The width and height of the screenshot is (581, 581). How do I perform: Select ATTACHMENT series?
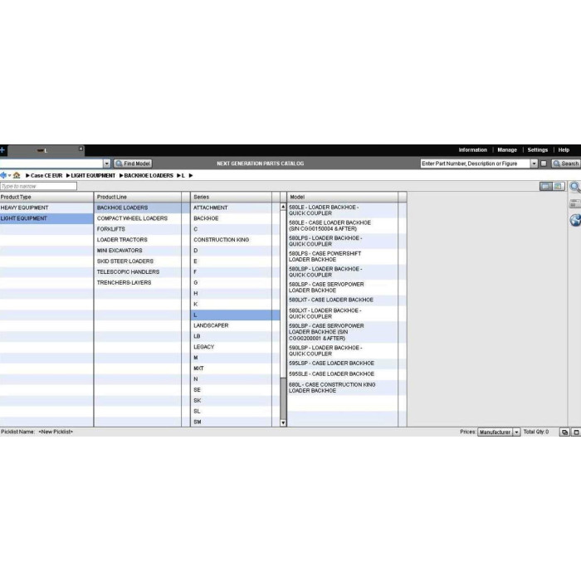click(235, 207)
